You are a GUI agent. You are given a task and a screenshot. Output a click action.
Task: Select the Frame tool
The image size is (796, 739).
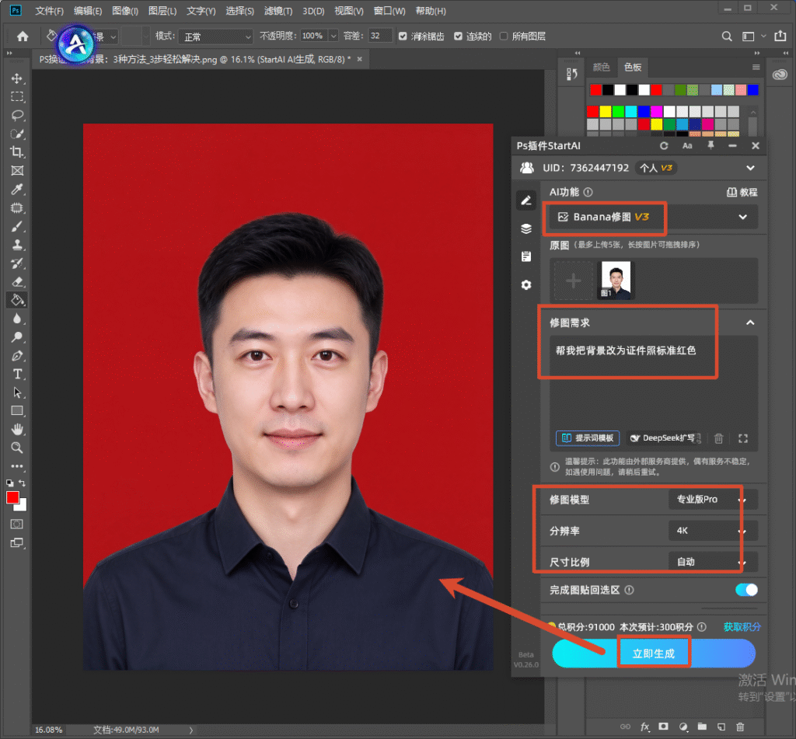coord(17,170)
